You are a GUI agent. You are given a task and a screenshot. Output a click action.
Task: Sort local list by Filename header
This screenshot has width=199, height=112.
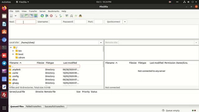15,63
